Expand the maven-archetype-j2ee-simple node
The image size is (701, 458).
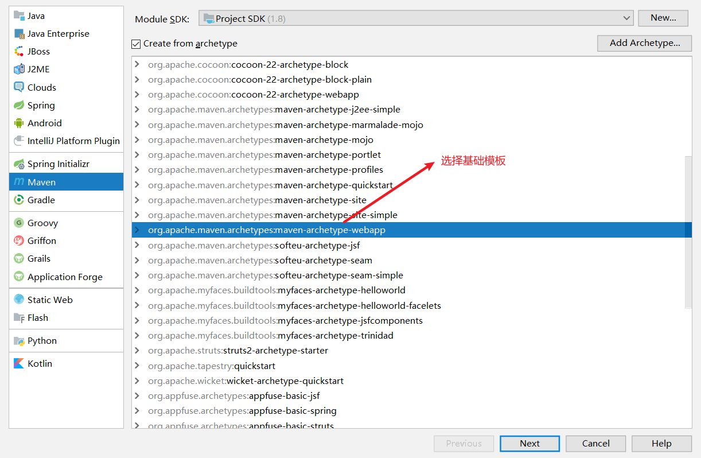click(x=137, y=109)
